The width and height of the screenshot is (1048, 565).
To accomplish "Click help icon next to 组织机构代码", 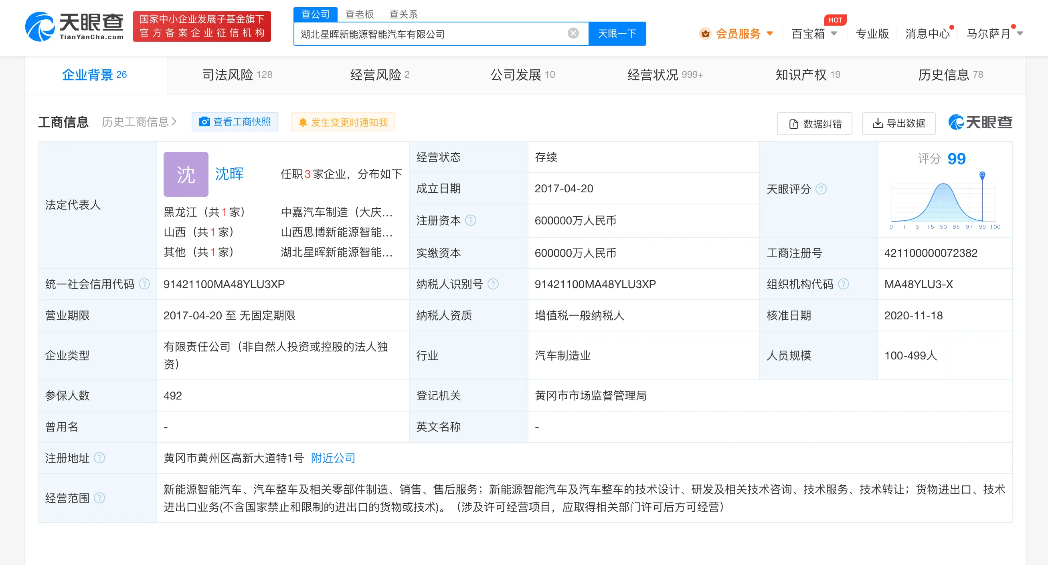I will (844, 284).
